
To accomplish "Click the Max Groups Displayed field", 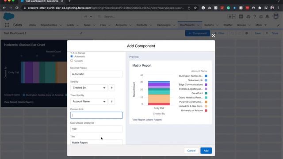I will click(96, 129).
